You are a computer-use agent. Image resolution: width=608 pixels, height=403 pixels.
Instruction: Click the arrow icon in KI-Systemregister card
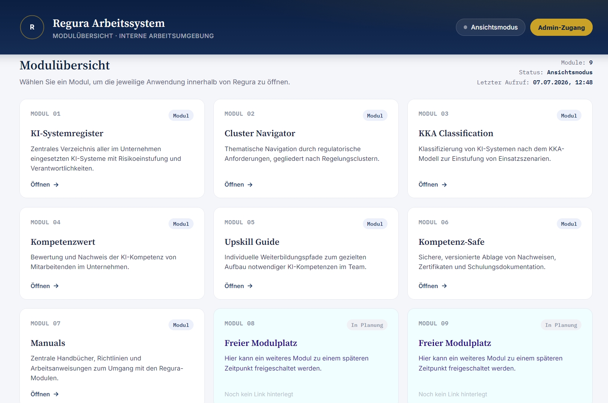(x=56, y=185)
